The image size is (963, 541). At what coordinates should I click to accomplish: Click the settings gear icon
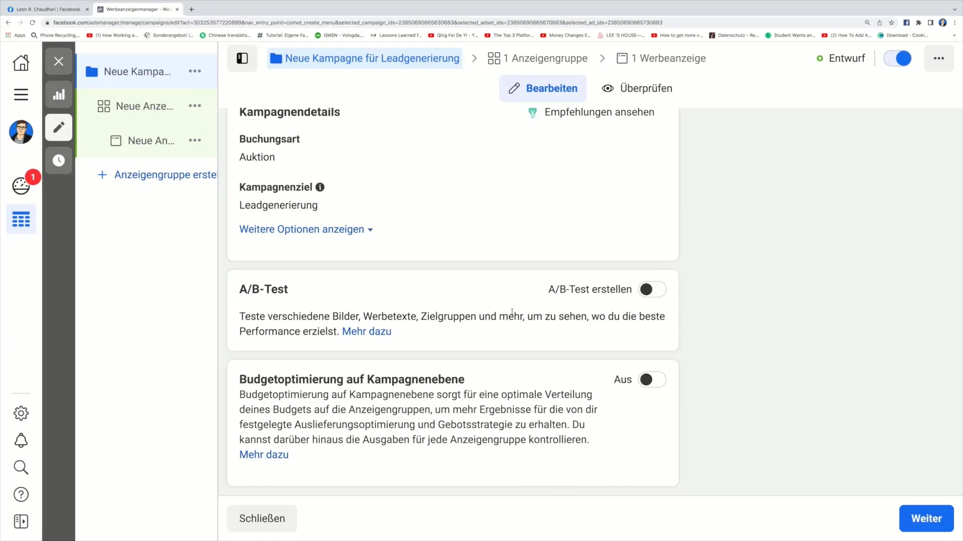[x=21, y=413]
